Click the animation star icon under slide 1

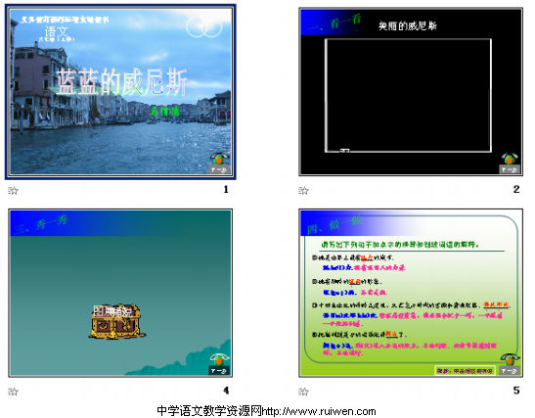coord(13,190)
